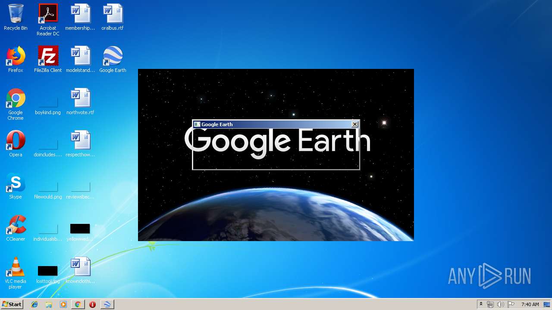Open Action Center flag icon
The image size is (552, 310).
511,304
